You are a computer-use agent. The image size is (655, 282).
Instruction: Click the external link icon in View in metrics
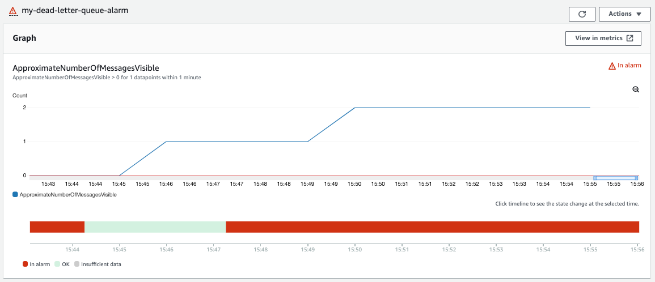tap(630, 38)
